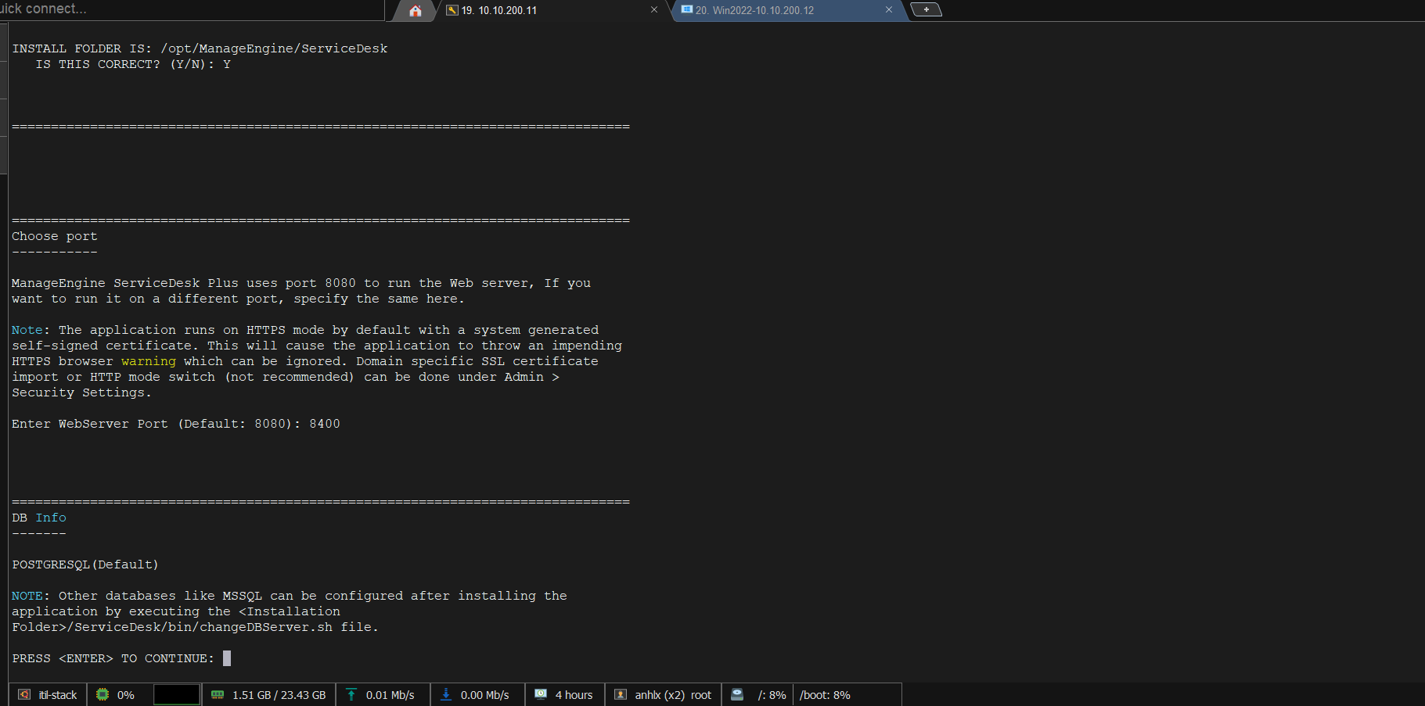1425x706 pixels.
Task: Click the Quick connect search field
Action: 188,9
